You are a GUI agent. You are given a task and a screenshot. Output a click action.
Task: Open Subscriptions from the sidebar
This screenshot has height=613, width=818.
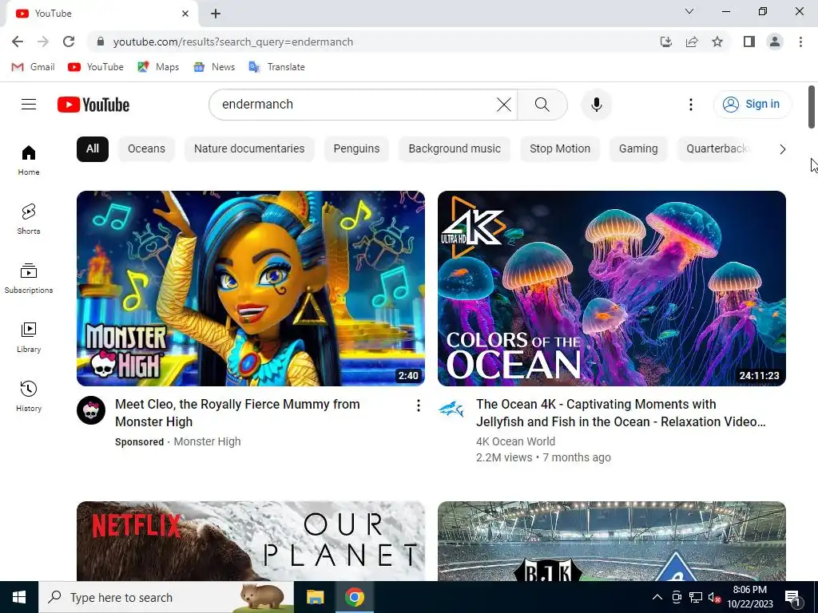29,279
